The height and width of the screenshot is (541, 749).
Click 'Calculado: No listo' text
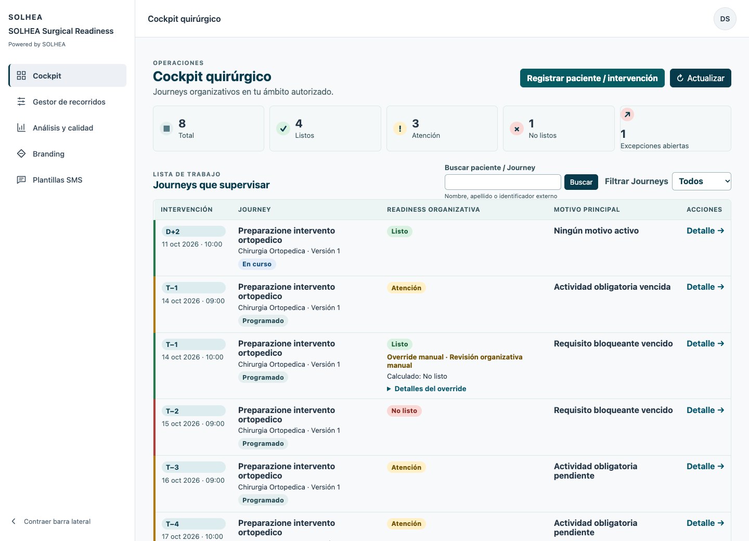pyautogui.click(x=417, y=376)
